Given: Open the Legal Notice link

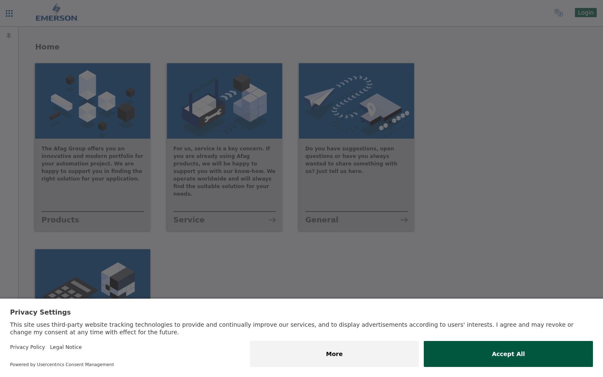Looking at the screenshot, I should click(x=66, y=347).
